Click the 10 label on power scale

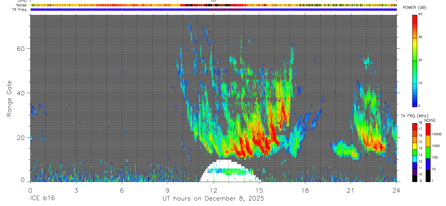pos(420,83)
